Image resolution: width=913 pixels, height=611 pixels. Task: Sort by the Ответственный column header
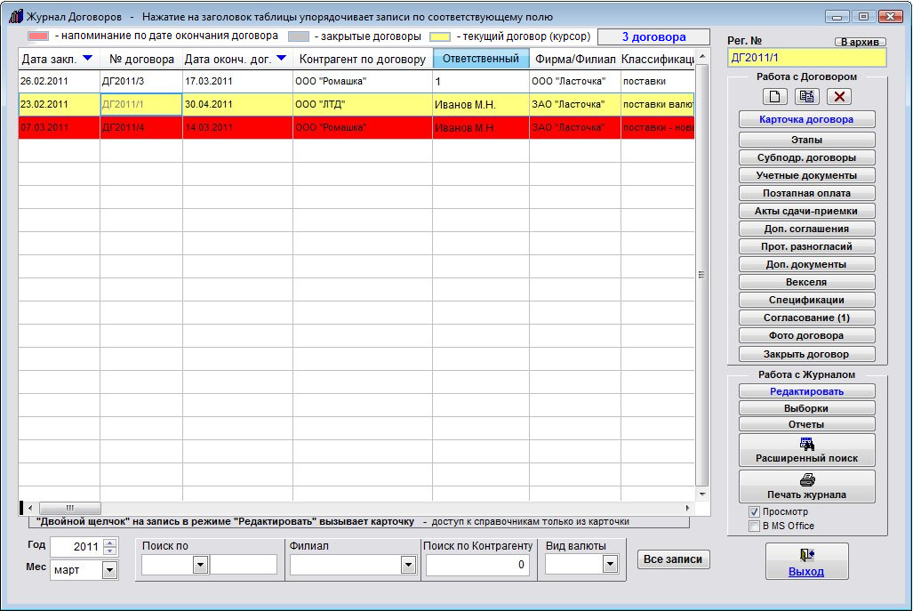coord(480,59)
